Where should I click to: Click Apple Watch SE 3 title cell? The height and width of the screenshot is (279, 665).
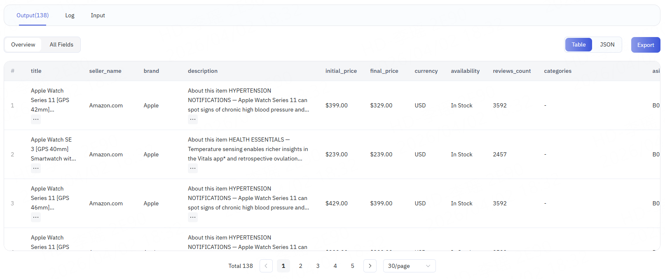tap(53, 149)
